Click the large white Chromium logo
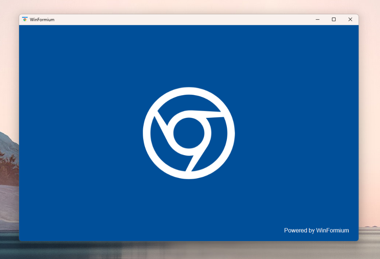 189,133
